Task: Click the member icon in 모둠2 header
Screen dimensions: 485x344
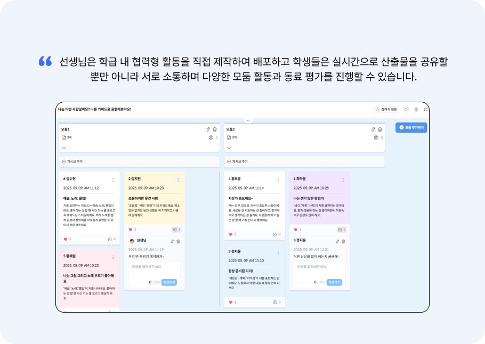Action: tap(376, 137)
